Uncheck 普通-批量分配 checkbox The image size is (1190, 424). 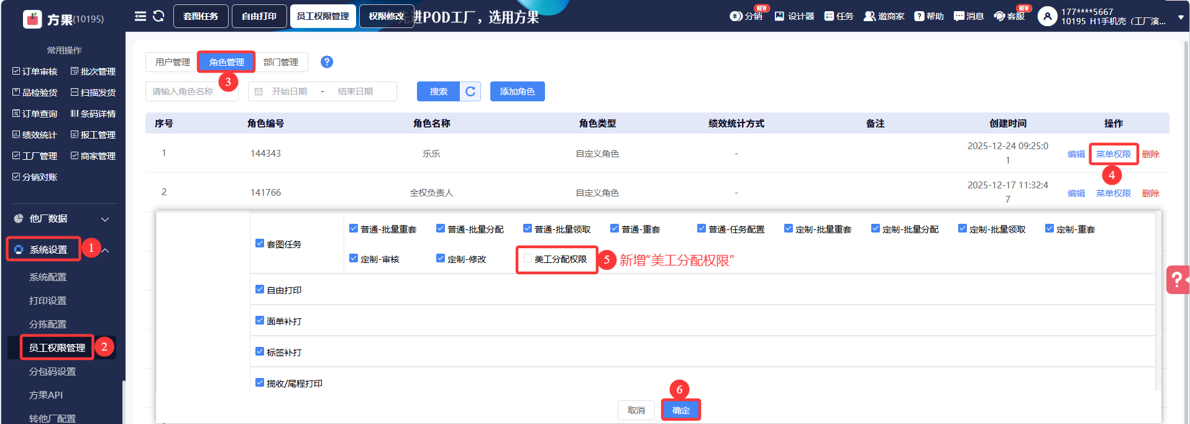pyautogui.click(x=441, y=229)
